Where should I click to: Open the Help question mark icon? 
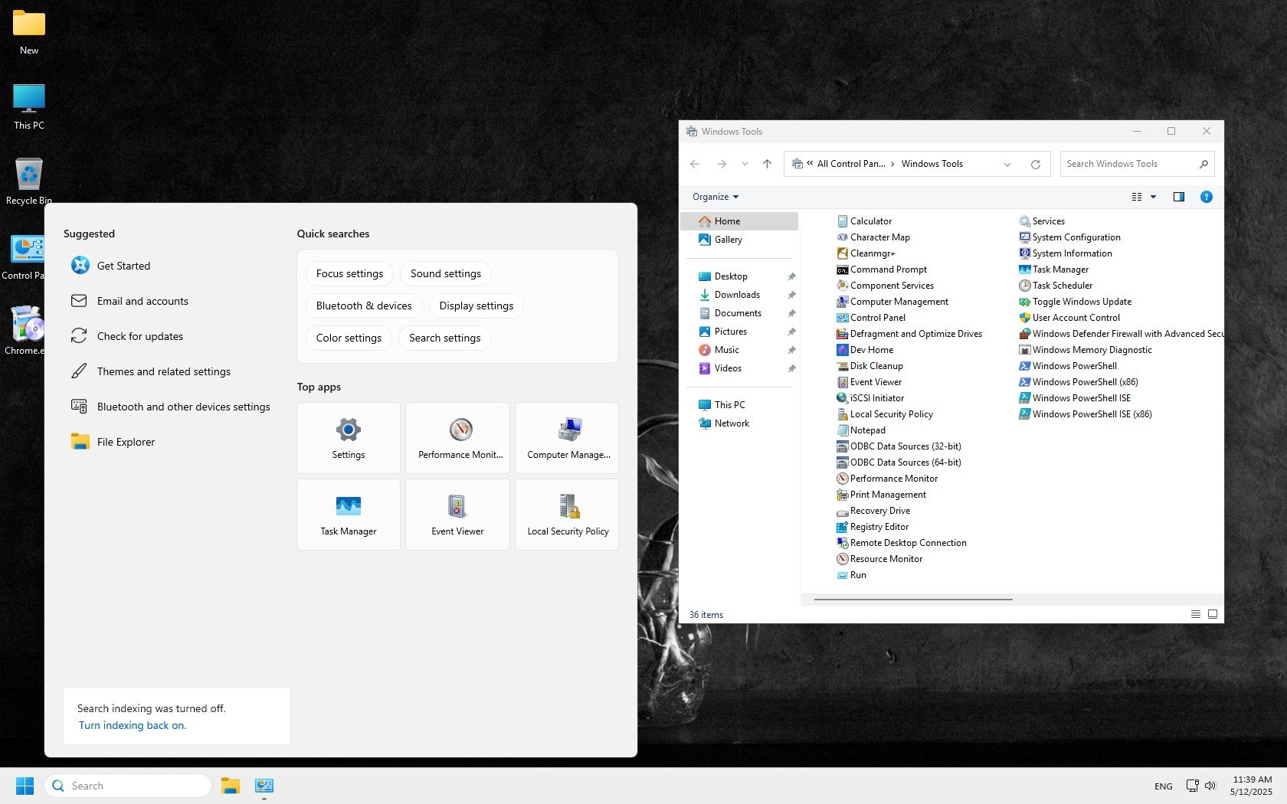tap(1206, 197)
